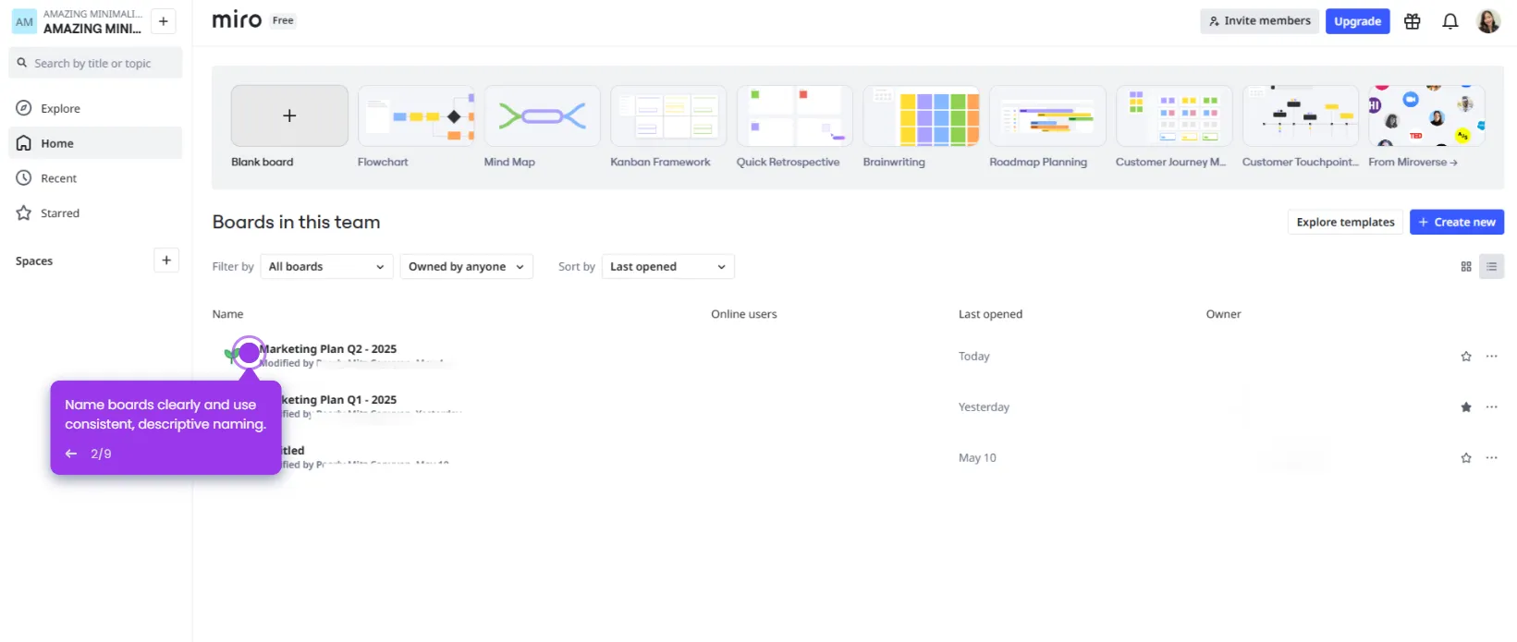Open the Recent boards list
The height and width of the screenshot is (642, 1517).
pyautogui.click(x=95, y=178)
